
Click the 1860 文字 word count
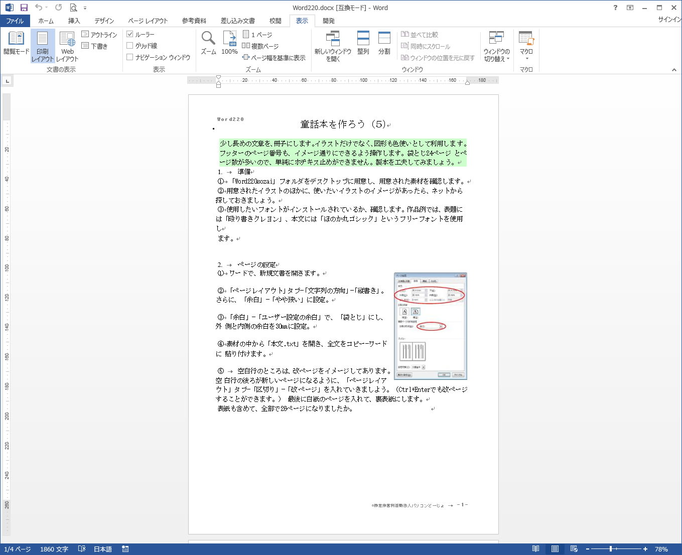coord(54,549)
